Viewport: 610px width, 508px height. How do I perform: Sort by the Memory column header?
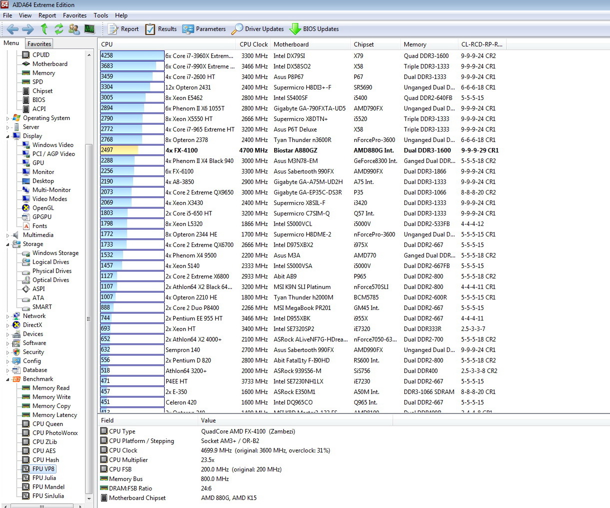pos(430,44)
